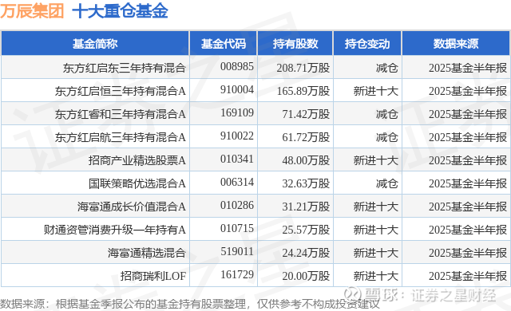Click fund code 169109
This screenshot has height=311, width=511.
[x=237, y=113]
